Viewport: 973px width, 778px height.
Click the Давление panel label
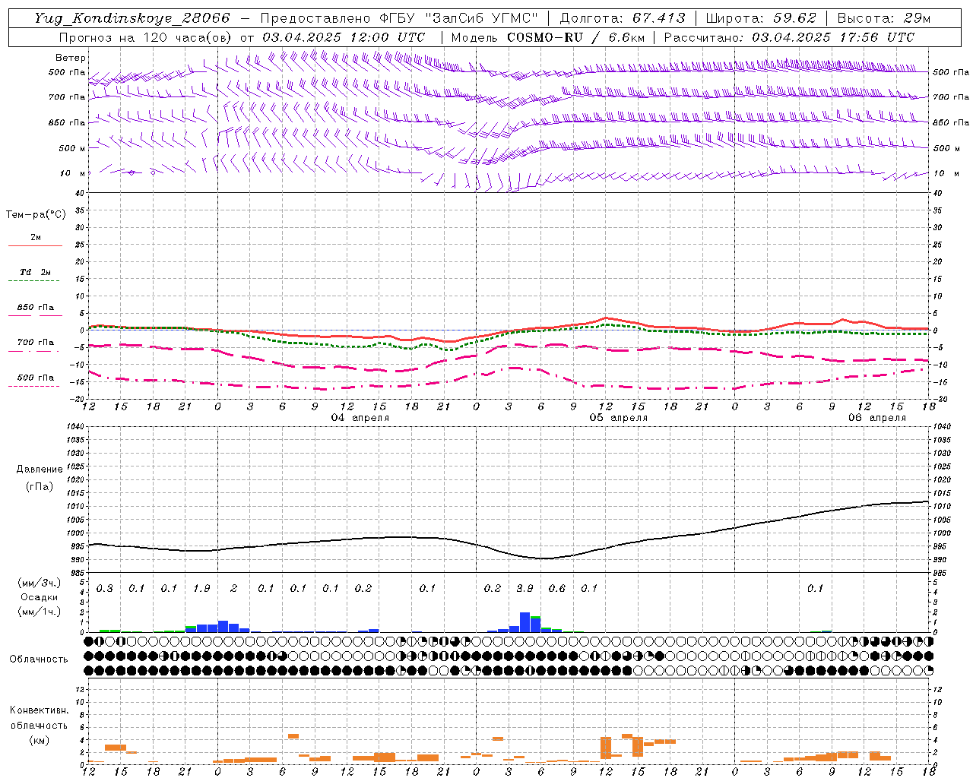pos(40,470)
